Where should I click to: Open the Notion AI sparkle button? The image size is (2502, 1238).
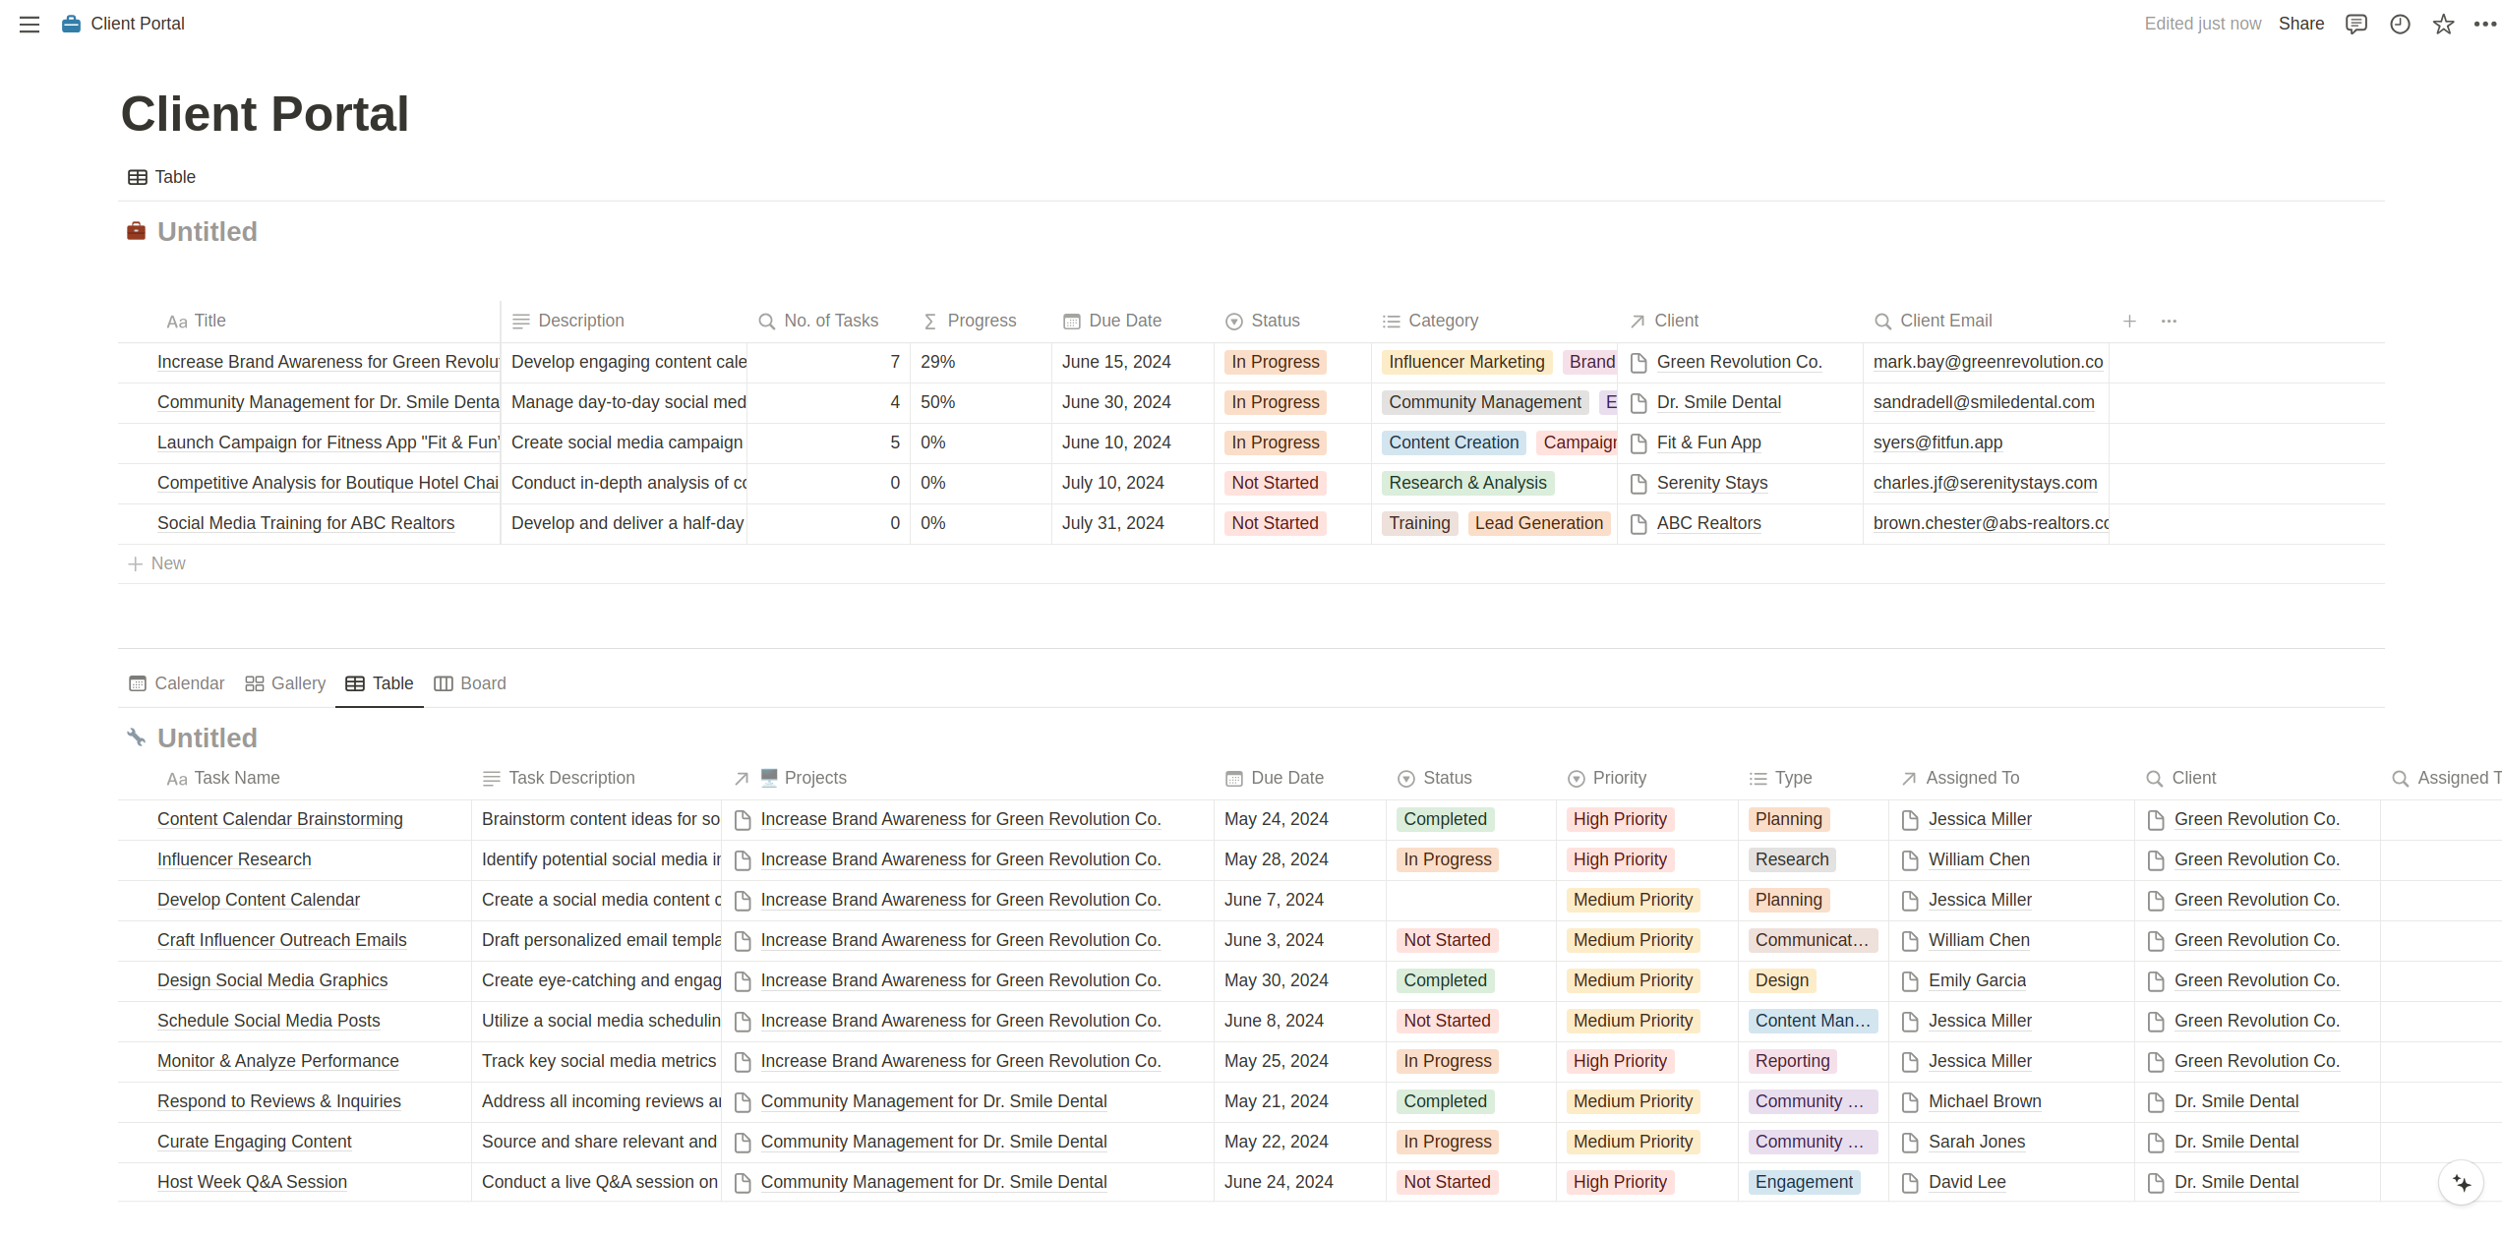tap(2462, 1182)
